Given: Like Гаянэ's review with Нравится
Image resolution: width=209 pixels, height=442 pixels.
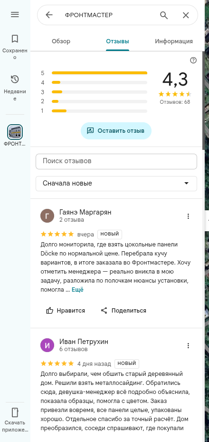Looking at the screenshot, I should [66, 311].
